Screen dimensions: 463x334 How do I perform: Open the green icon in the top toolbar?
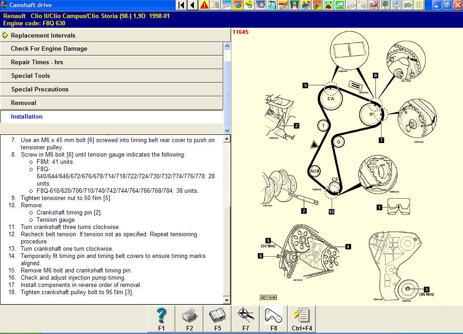coord(339,5)
